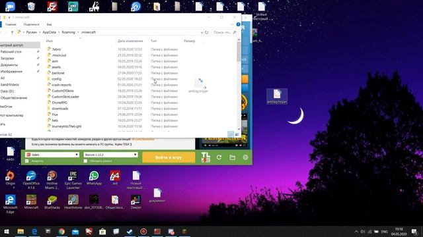Select the '.mixin.out' folder
Image resolution: width=423 pixels, height=237 pixels.
pyautogui.click(x=59, y=55)
